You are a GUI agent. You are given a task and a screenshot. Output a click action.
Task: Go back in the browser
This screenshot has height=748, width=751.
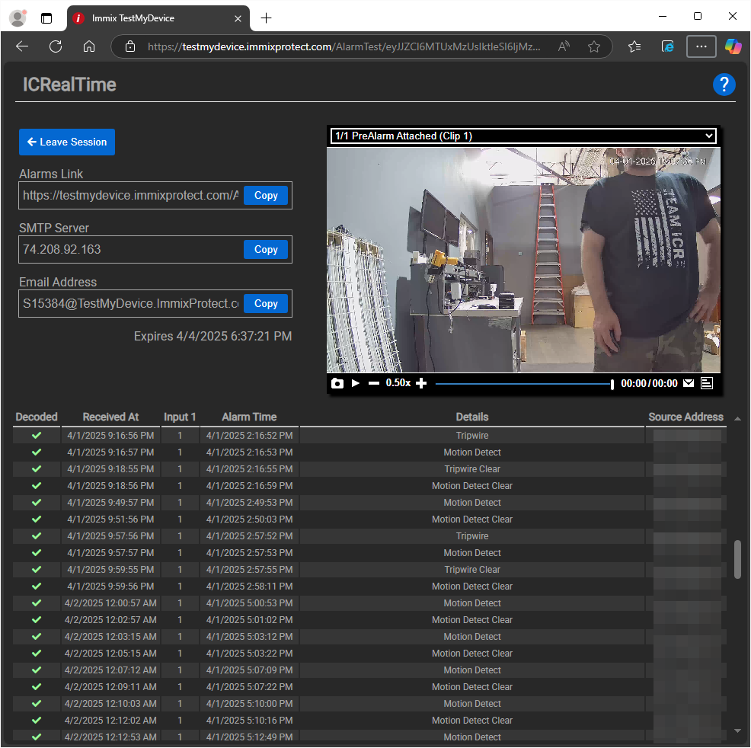click(22, 46)
